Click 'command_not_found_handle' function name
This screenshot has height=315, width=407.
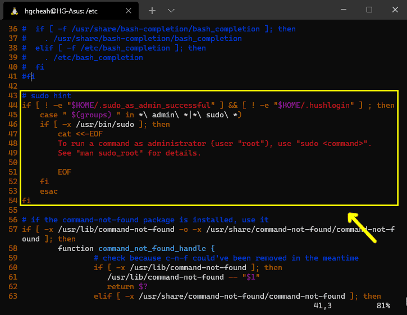pyautogui.click(x=152, y=249)
